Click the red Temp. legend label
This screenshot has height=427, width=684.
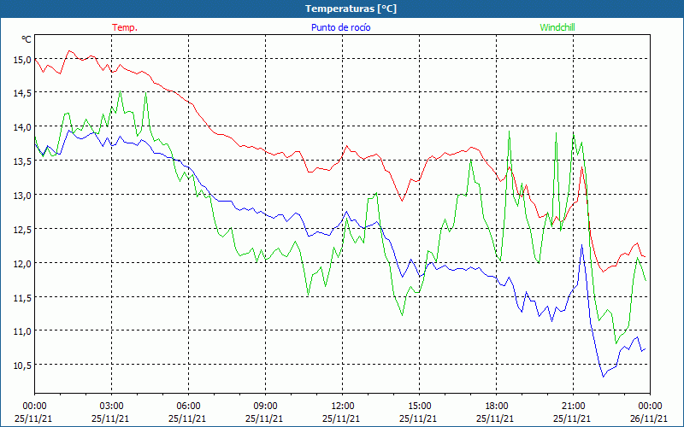[x=125, y=27]
